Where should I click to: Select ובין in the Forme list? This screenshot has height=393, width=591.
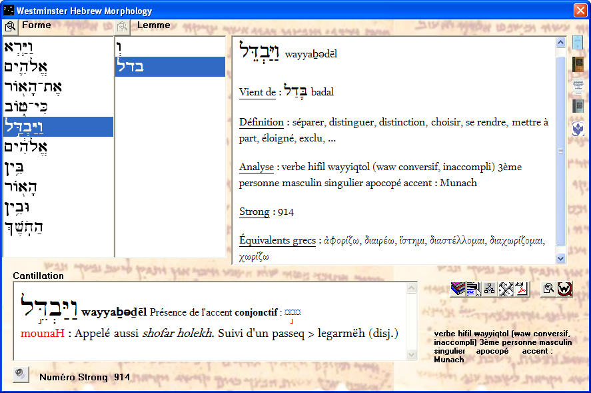pyautogui.click(x=58, y=207)
